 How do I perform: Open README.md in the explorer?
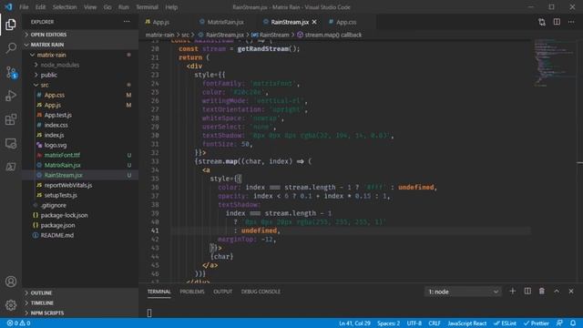click(80, 235)
